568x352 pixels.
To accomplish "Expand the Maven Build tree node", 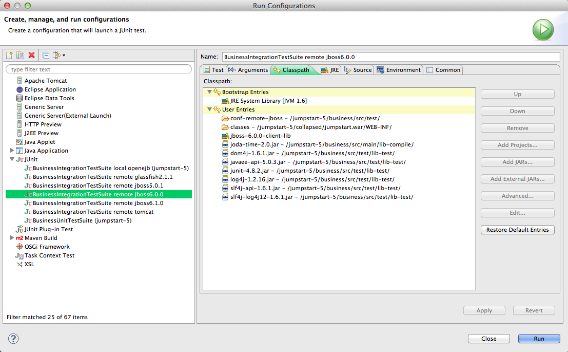I will [x=12, y=238].
